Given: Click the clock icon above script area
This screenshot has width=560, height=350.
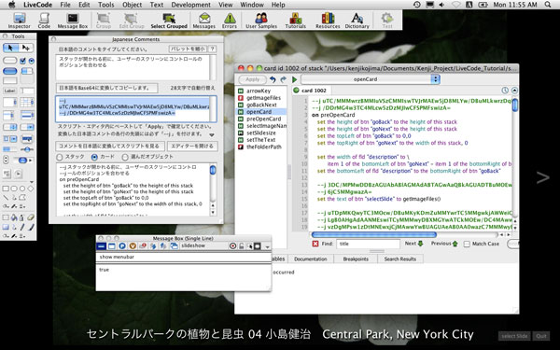Looking at the screenshot, I should (x=505, y=91).
